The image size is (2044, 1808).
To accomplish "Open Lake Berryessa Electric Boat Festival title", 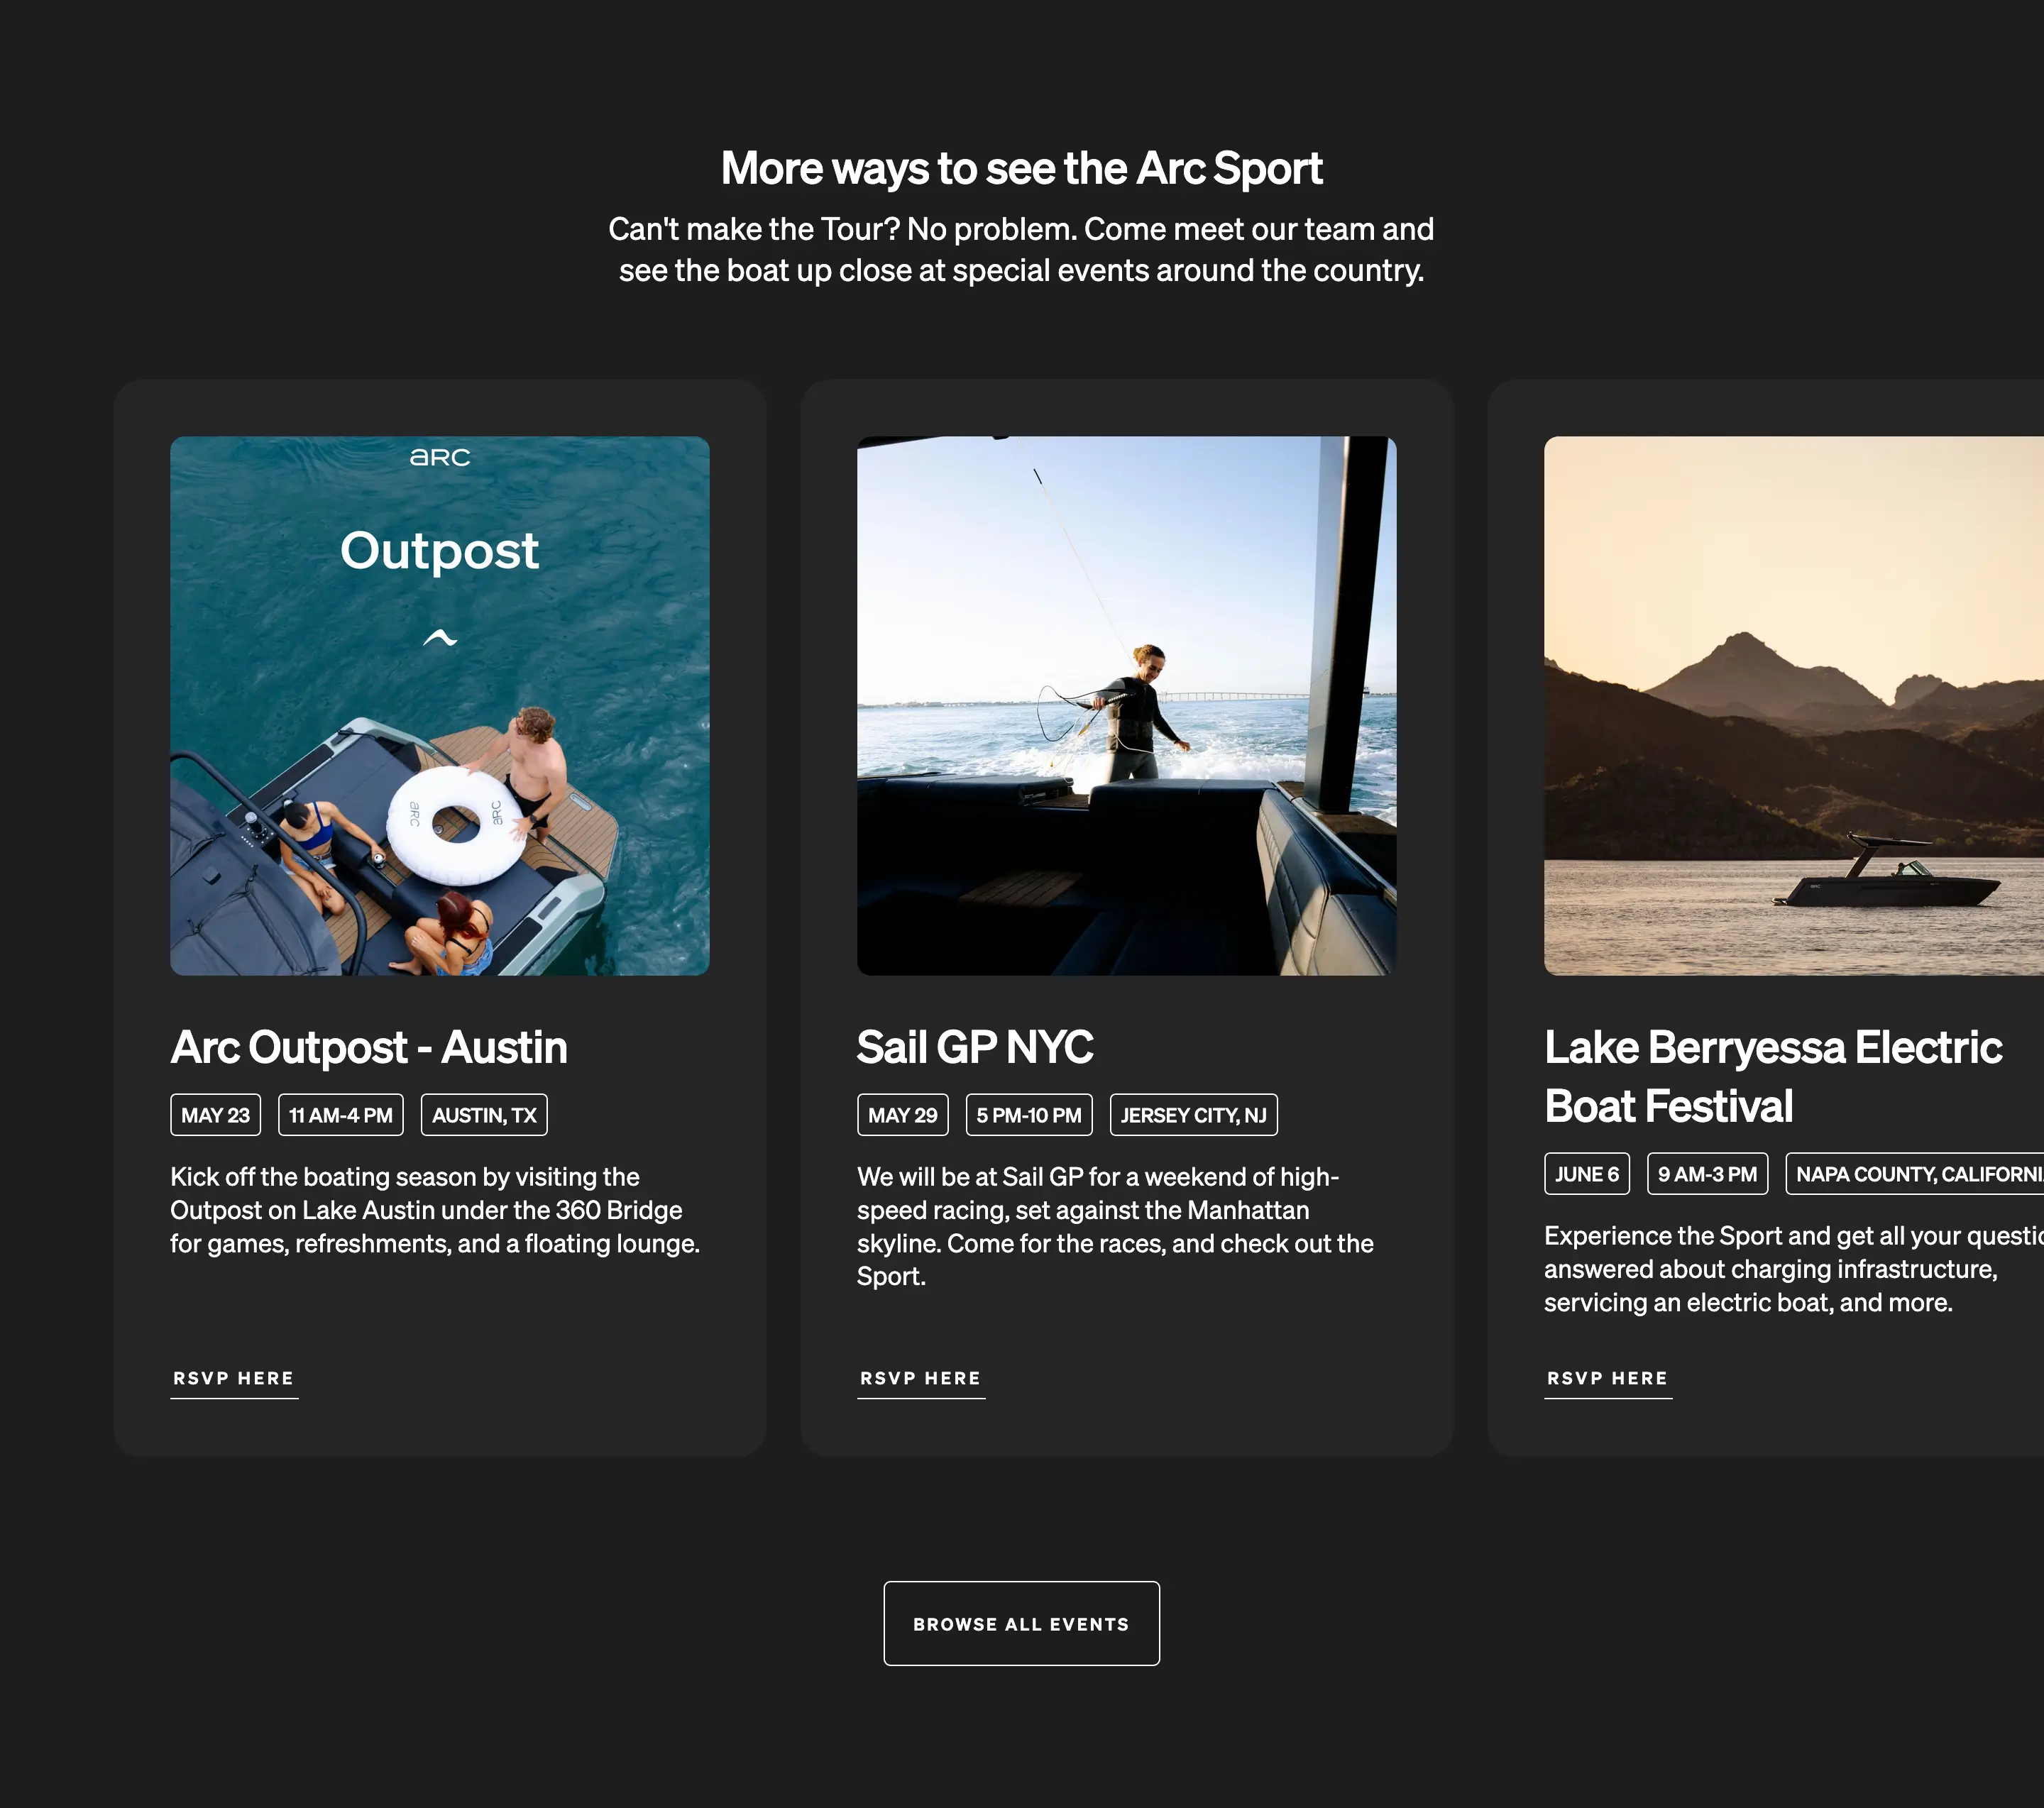I will click(1773, 1076).
